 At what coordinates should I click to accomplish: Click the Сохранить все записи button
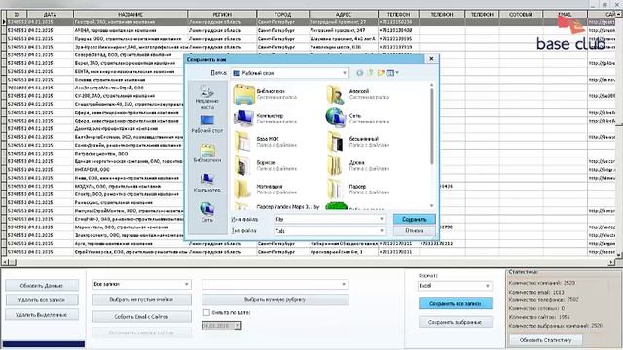pyautogui.click(x=456, y=303)
